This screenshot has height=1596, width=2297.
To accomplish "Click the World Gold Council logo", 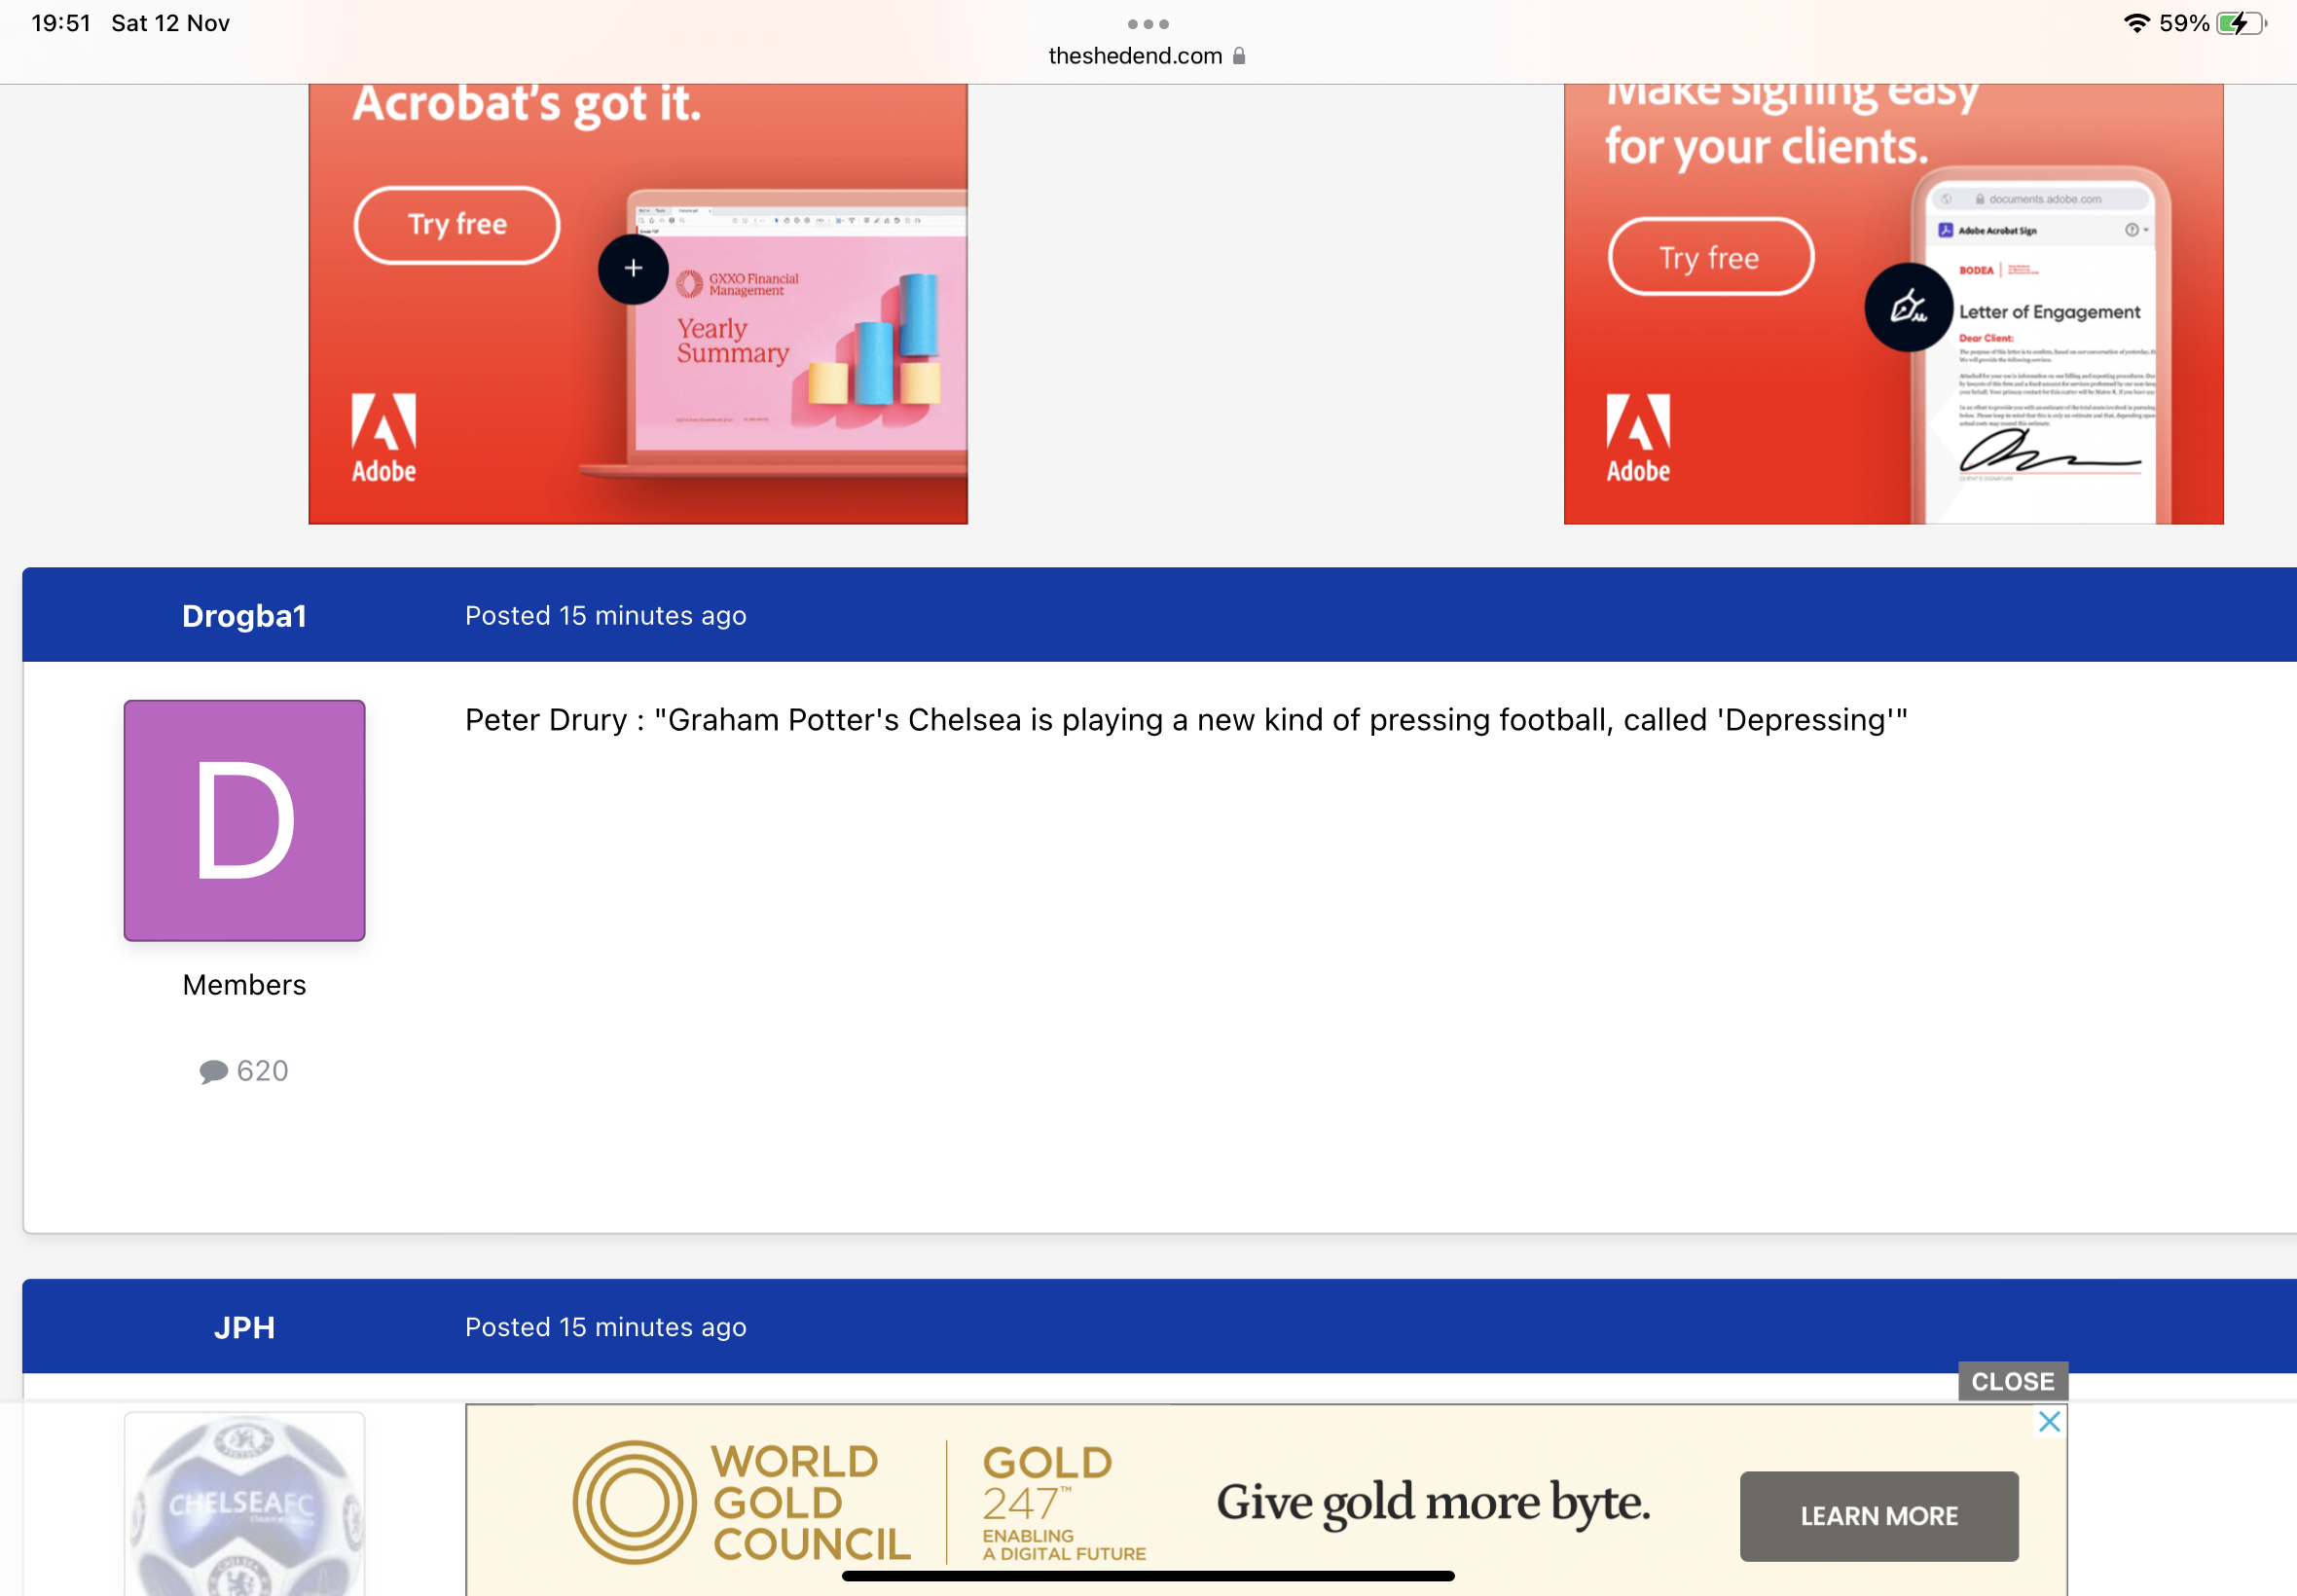I will (741, 1503).
